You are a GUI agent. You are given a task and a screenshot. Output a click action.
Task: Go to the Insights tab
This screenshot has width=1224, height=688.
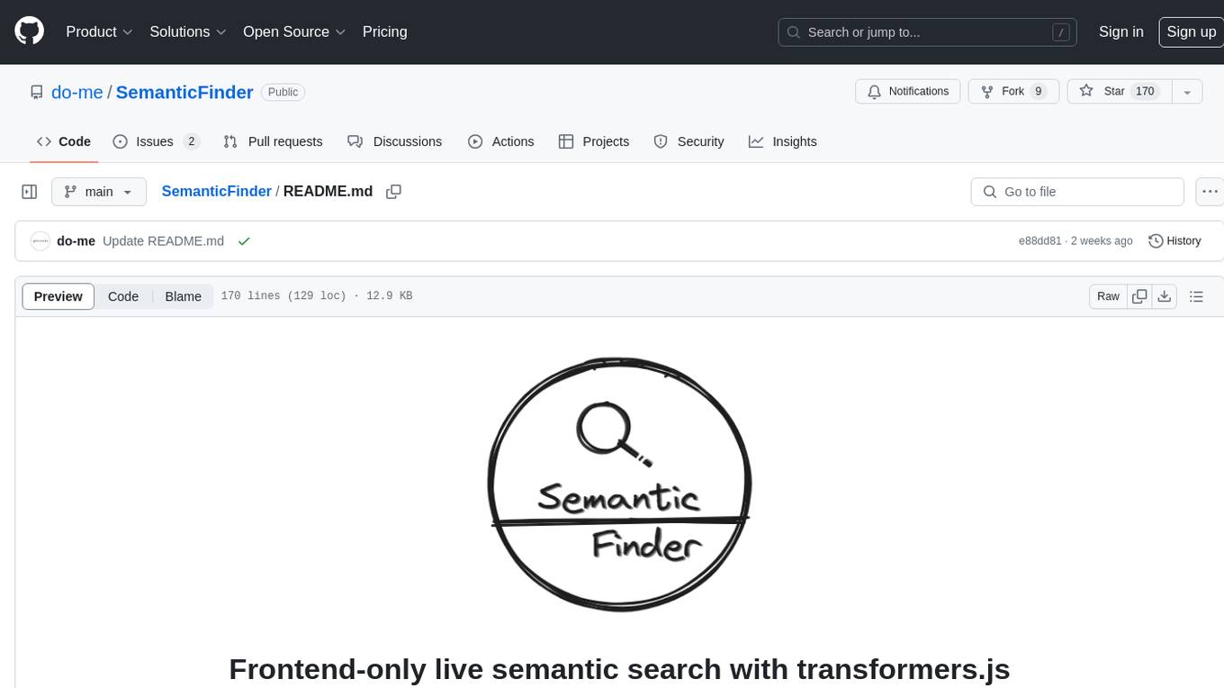click(783, 141)
